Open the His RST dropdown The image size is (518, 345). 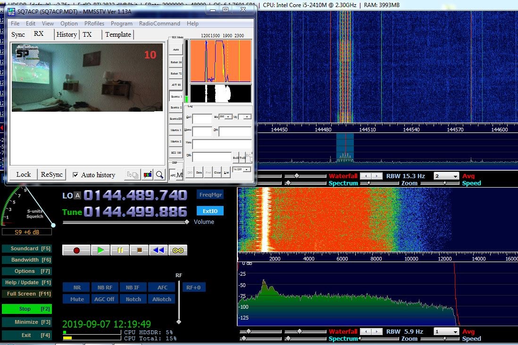click(226, 117)
